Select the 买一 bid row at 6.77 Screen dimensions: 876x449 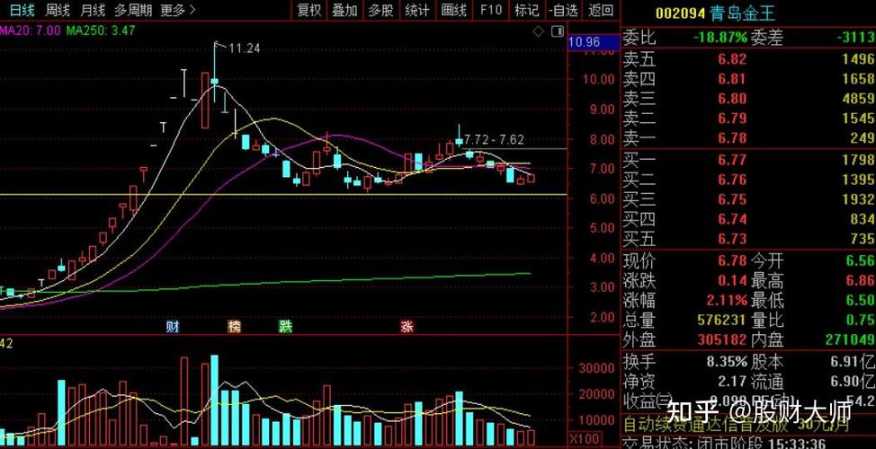click(x=748, y=160)
